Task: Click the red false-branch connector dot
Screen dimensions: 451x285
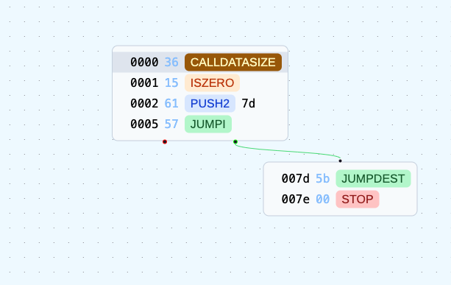Action: 165,141
